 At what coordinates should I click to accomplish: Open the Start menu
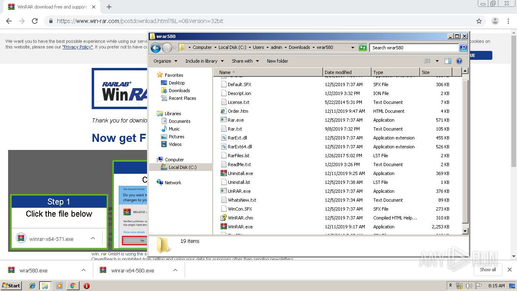(11, 285)
